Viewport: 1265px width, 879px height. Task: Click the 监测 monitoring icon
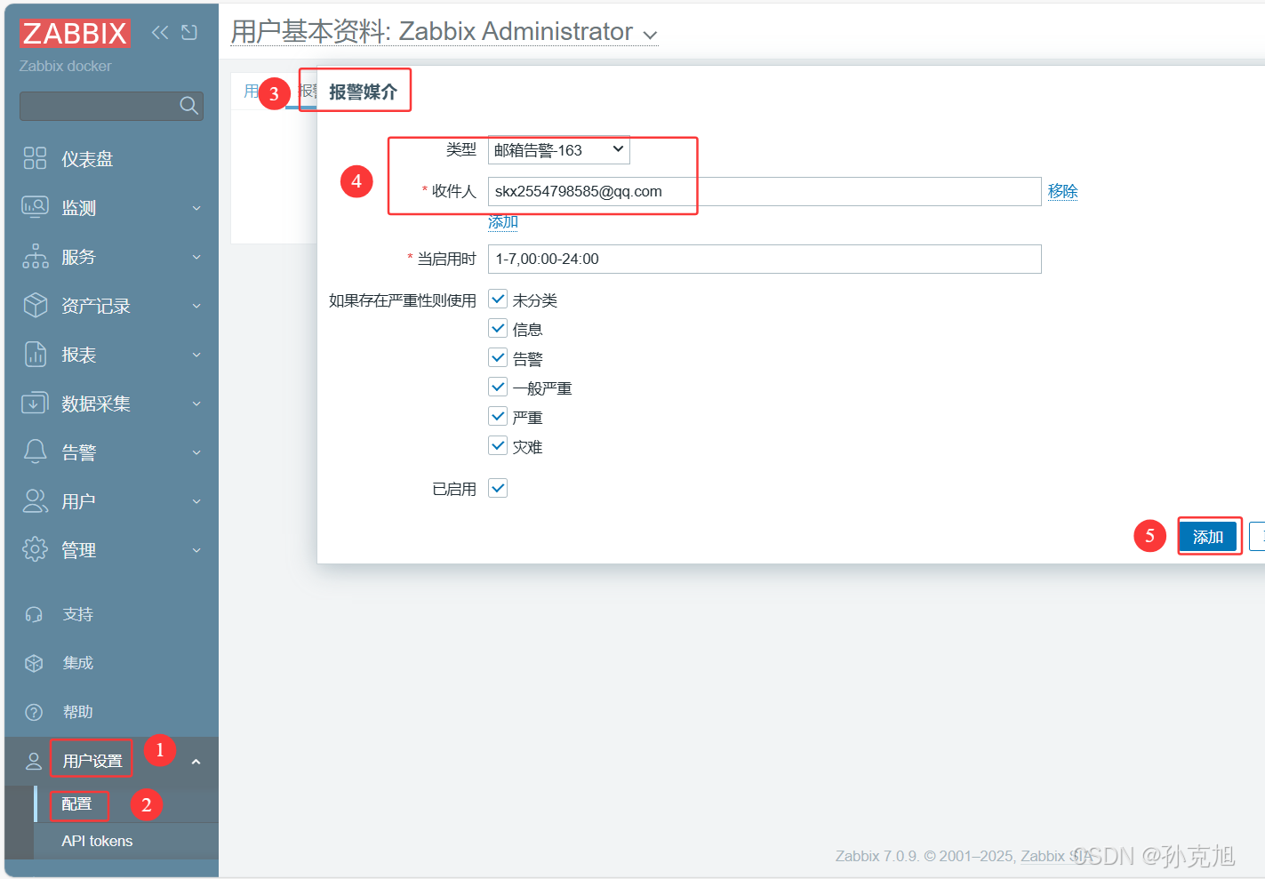tap(35, 207)
